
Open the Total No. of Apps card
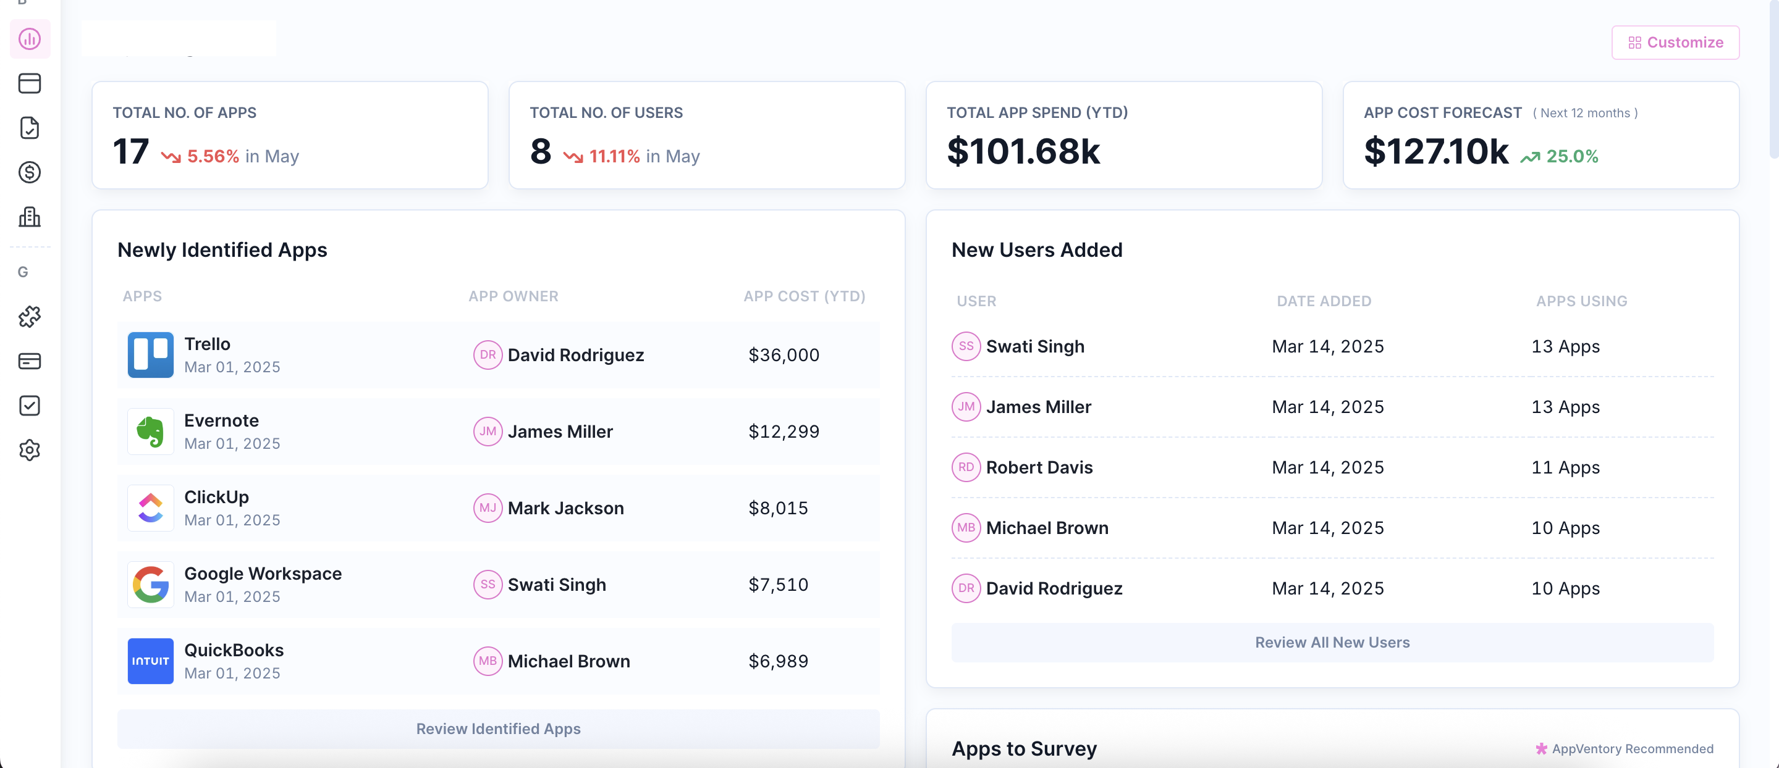(x=290, y=135)
